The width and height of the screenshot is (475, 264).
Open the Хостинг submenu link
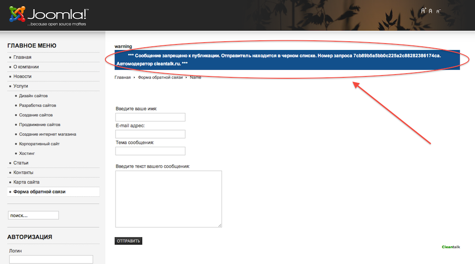27,153
